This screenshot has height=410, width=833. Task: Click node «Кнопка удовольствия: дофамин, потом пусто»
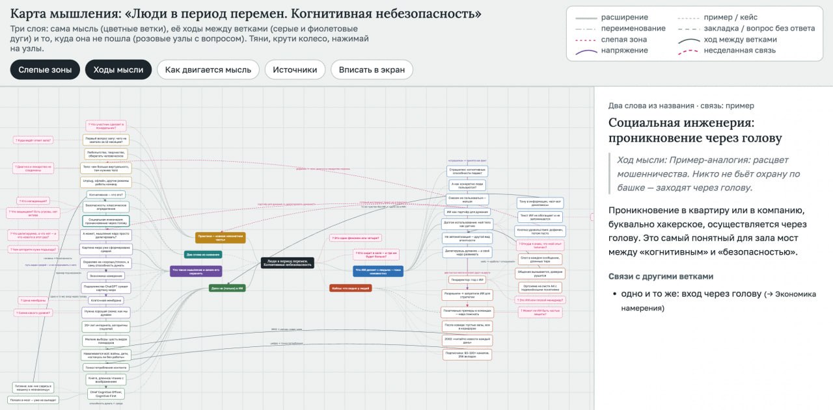[540, 231]
